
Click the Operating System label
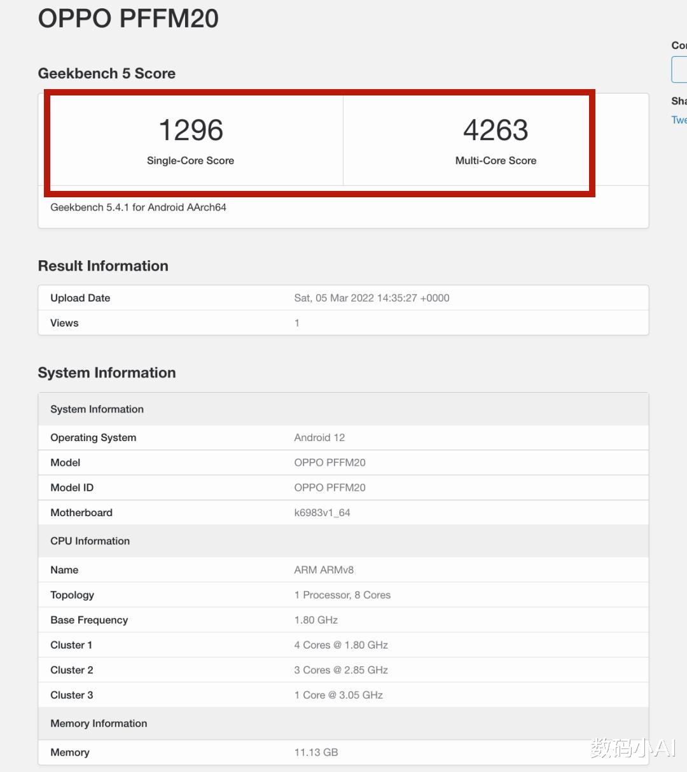pos(94,438)
